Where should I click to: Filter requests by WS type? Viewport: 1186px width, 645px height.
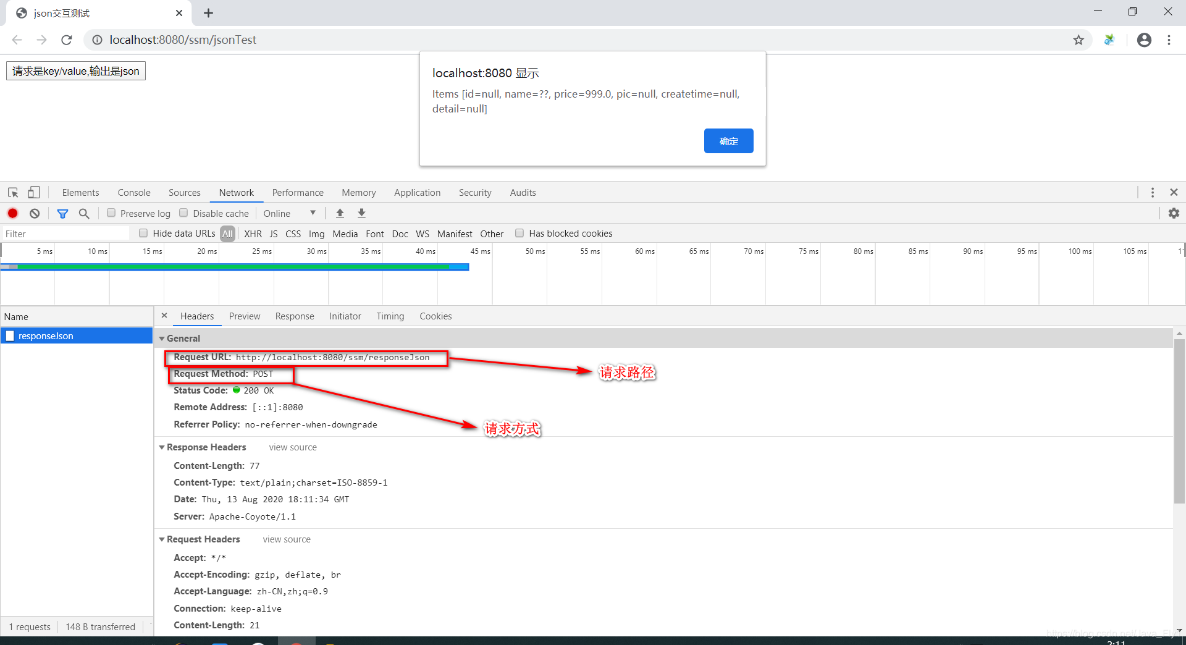click(x=423, y=234)
